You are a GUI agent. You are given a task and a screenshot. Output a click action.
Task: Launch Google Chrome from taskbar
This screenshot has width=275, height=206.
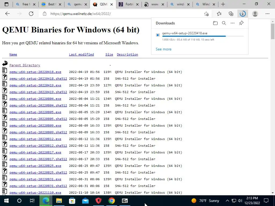pos(111,201)
